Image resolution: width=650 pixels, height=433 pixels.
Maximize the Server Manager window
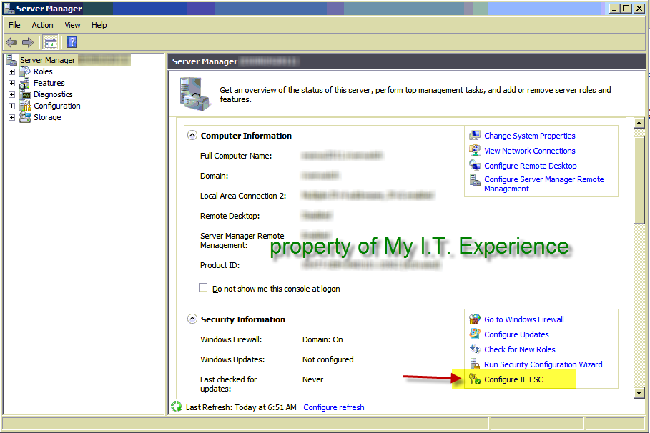tap(626, 8)
